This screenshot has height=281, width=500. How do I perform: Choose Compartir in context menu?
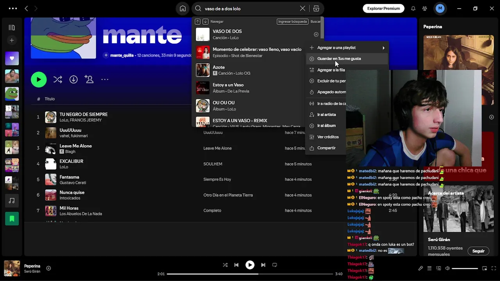pos(327,148)
